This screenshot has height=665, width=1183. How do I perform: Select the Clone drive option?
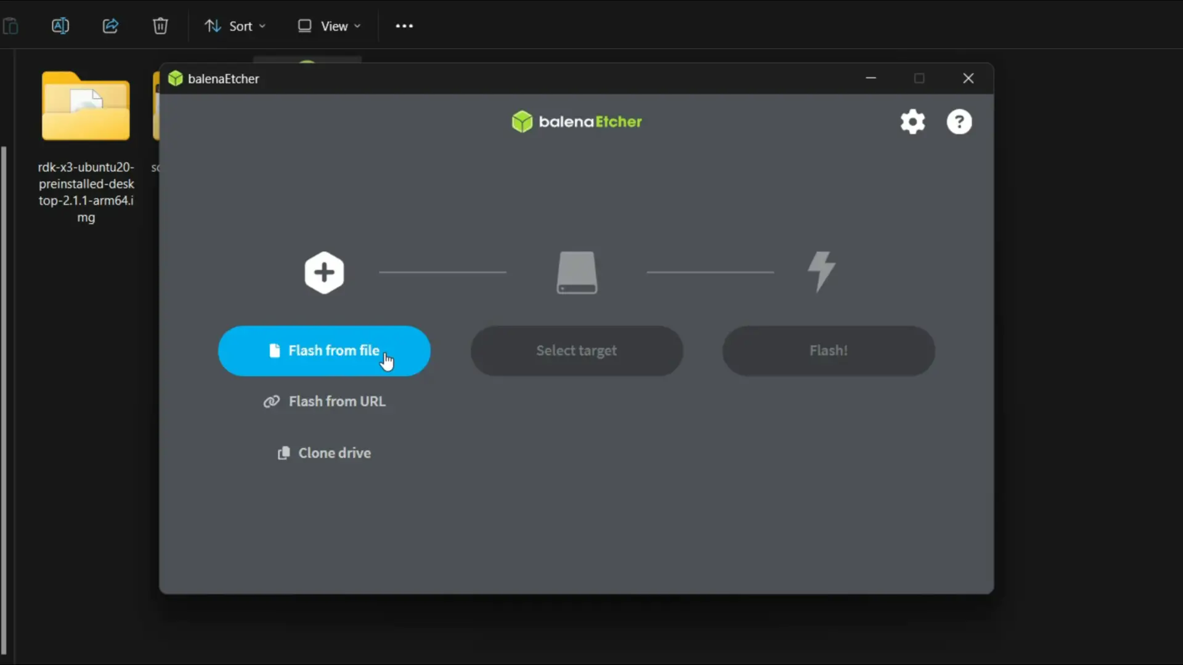(x=324, y=453)
